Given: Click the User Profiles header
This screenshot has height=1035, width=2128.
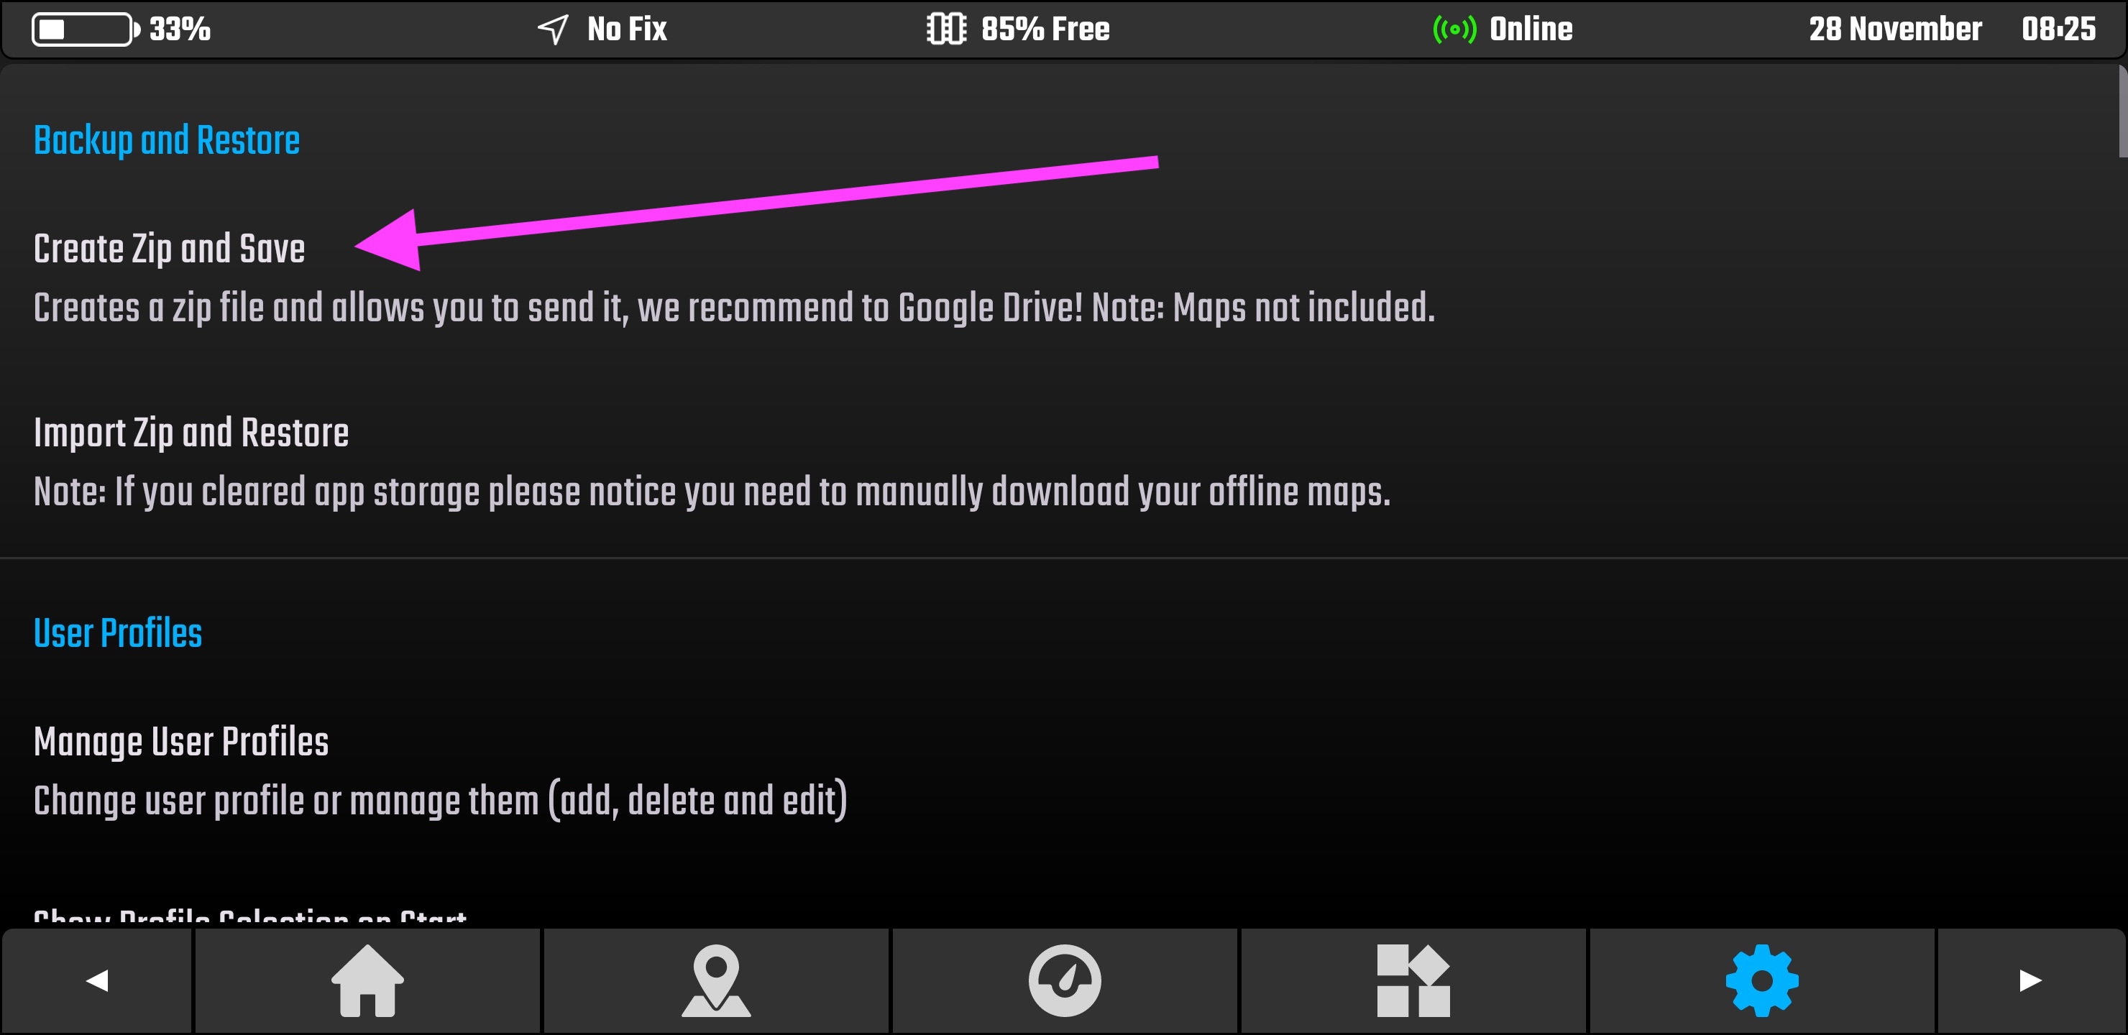Looking at the screenshot, I should pos(117,633).
